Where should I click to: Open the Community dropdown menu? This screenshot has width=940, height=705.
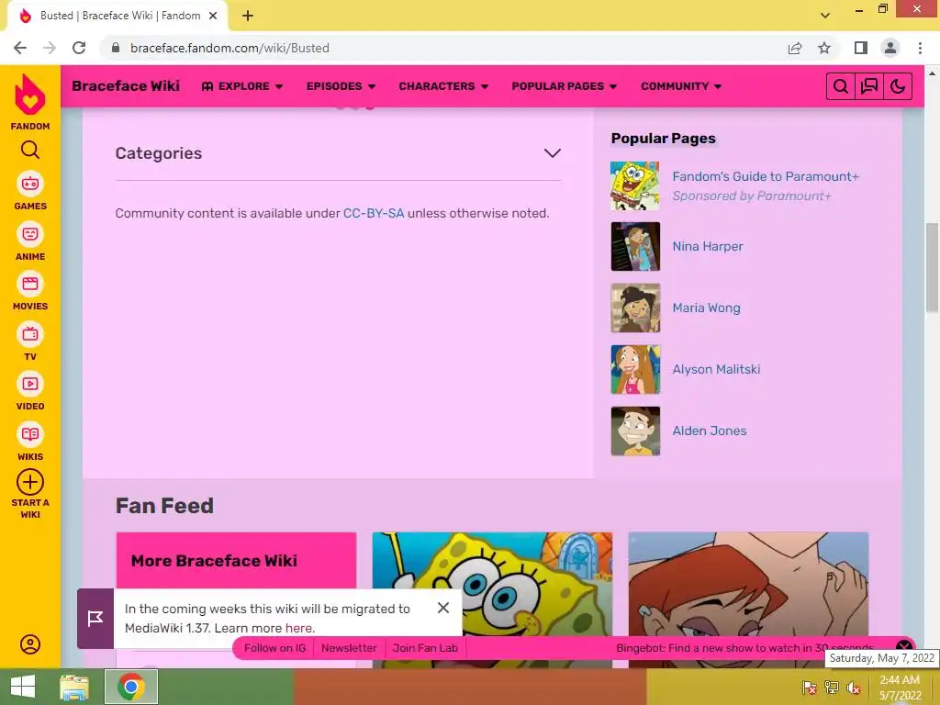tap(681, 86)
